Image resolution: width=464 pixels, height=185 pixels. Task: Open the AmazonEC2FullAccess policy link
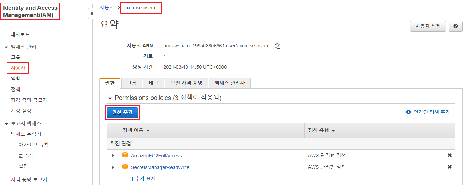pyautogui.click(x=156, y=156)
